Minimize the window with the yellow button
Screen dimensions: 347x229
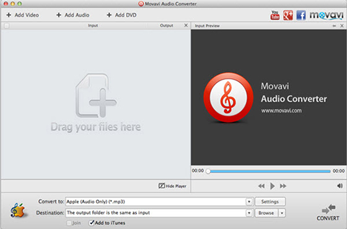click(x=13, y=4)
